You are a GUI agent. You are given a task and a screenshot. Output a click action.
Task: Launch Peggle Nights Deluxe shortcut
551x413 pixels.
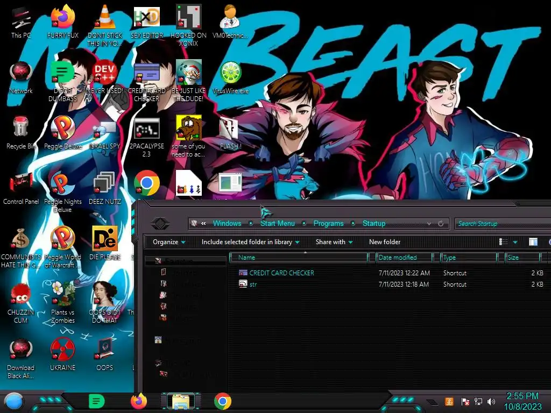pos(62,193)
